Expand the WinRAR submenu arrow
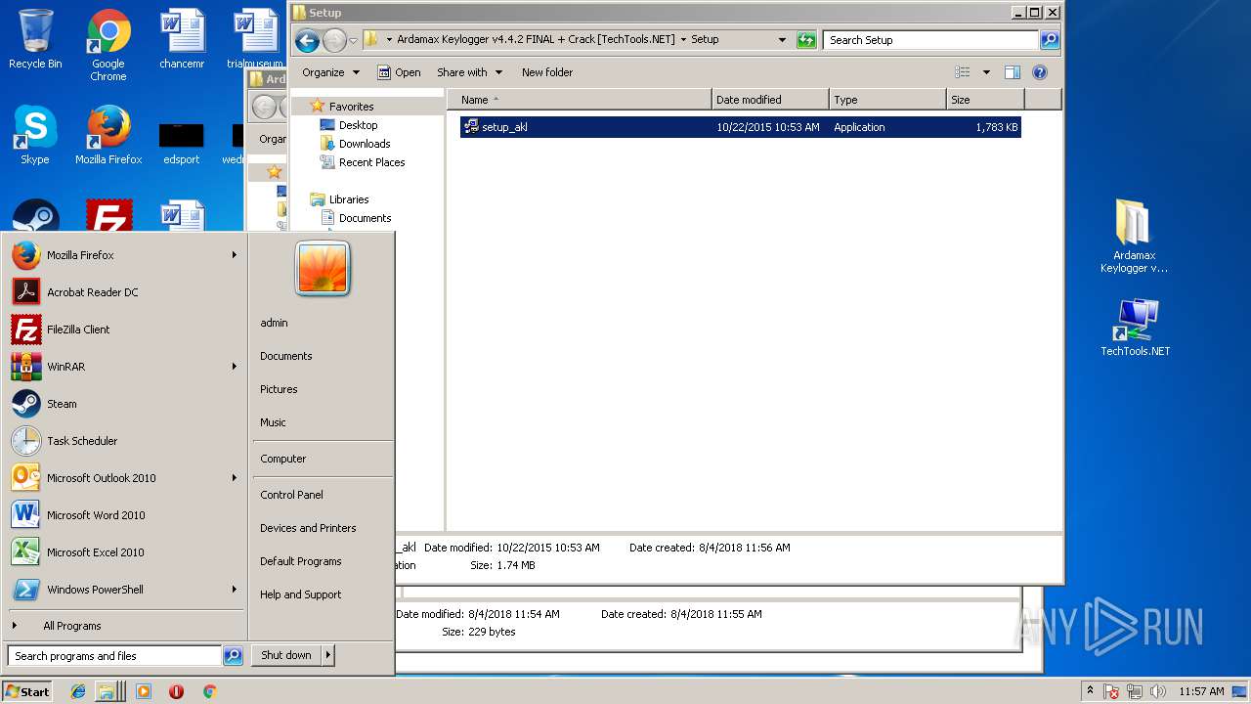The width and height of the screenshot is (1251, 704). [x=235, y=367]
